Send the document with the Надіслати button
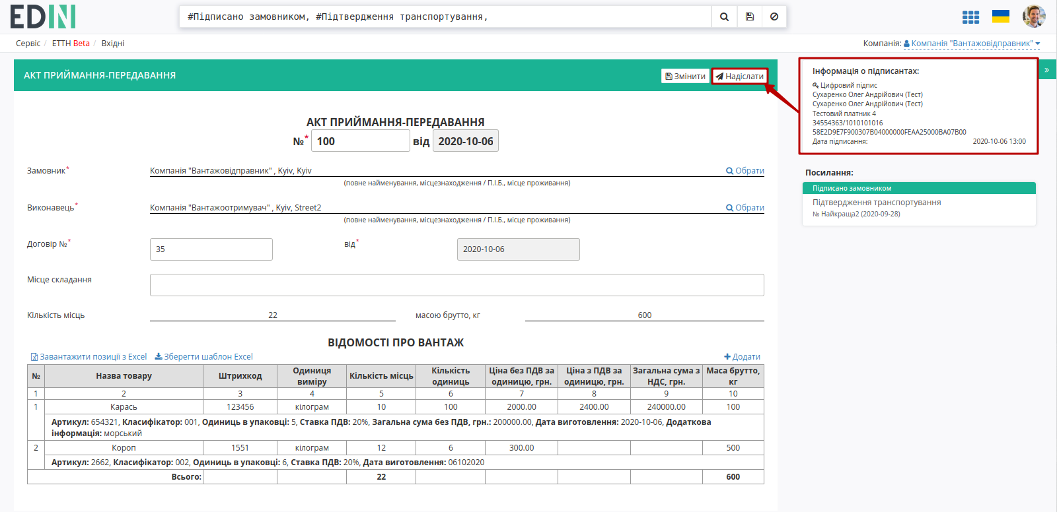The width and height of the screenshot is (1057, 512). click(740, 77)
